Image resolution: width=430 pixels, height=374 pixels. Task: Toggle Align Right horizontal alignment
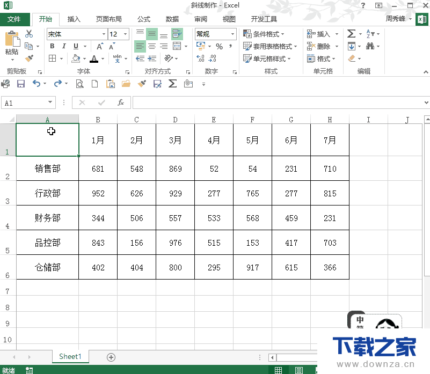164,46
